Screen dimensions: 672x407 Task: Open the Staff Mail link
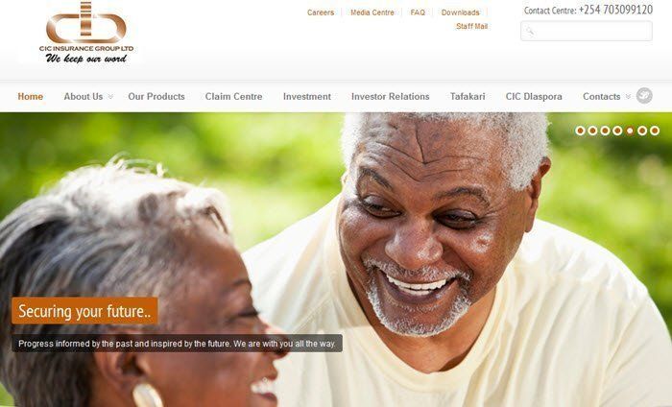(x=472, y=26)
